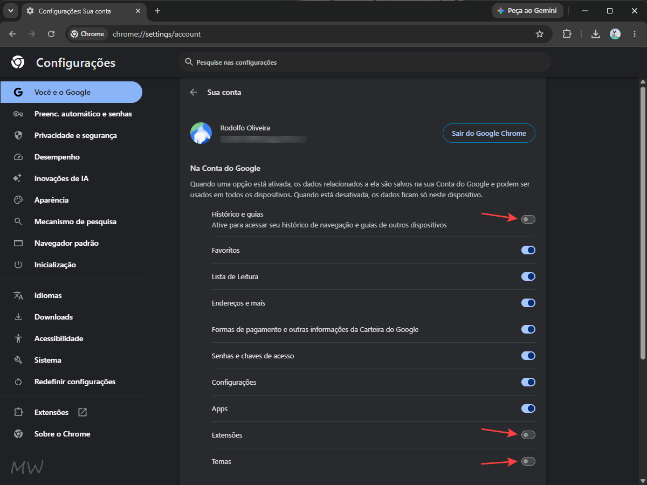Click the external link icon next to Extensões
This screenshot has width=647, height=485.
(82, 412)
